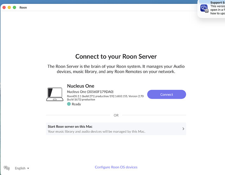Select the Nucleus One server title

(x=81, y=86)
